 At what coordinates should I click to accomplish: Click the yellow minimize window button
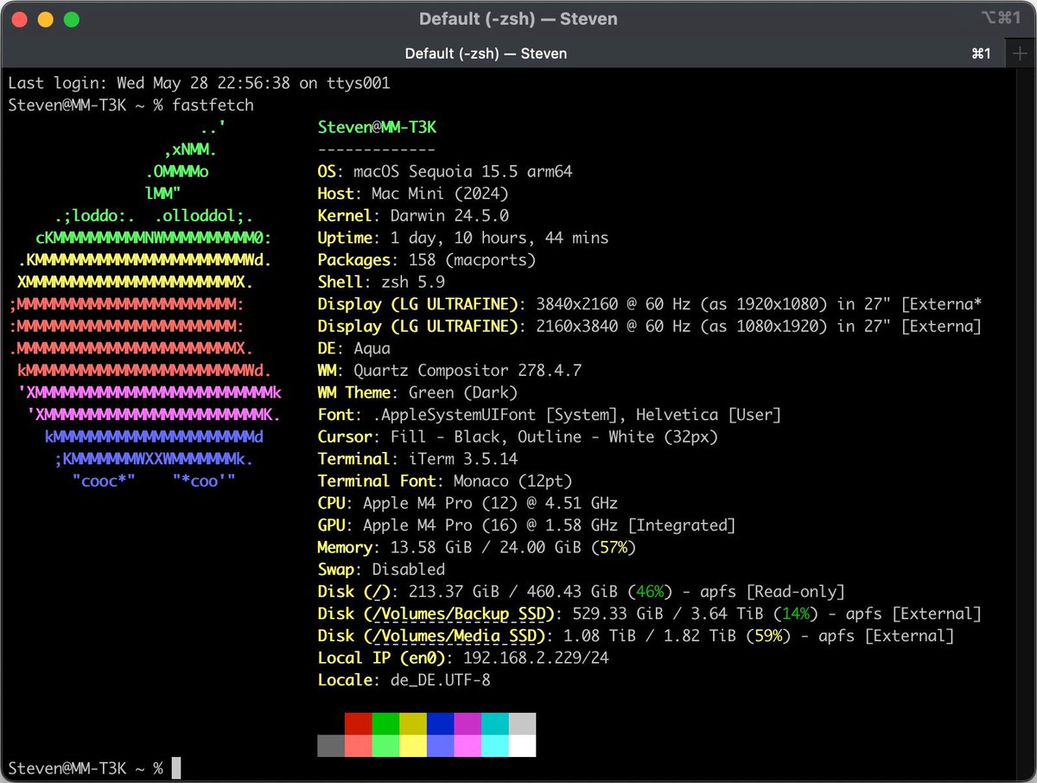coord(46,19)
